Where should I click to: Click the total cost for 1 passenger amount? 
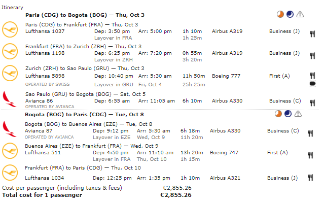[175, 195]
